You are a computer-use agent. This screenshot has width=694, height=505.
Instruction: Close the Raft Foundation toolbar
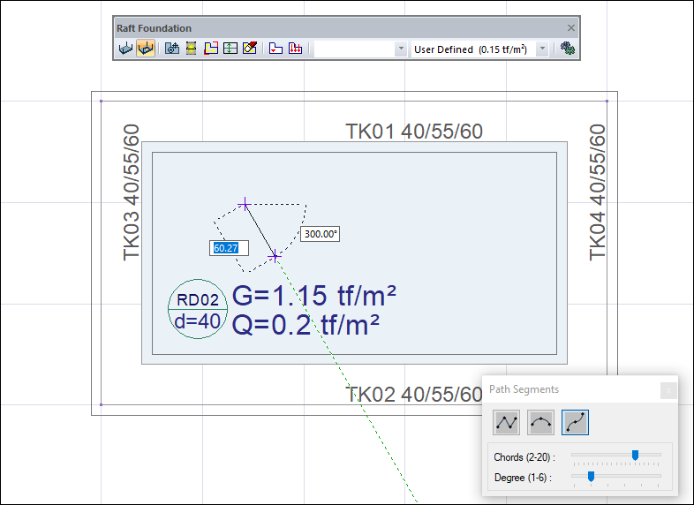pyautogui.click(x=571, y=28)
